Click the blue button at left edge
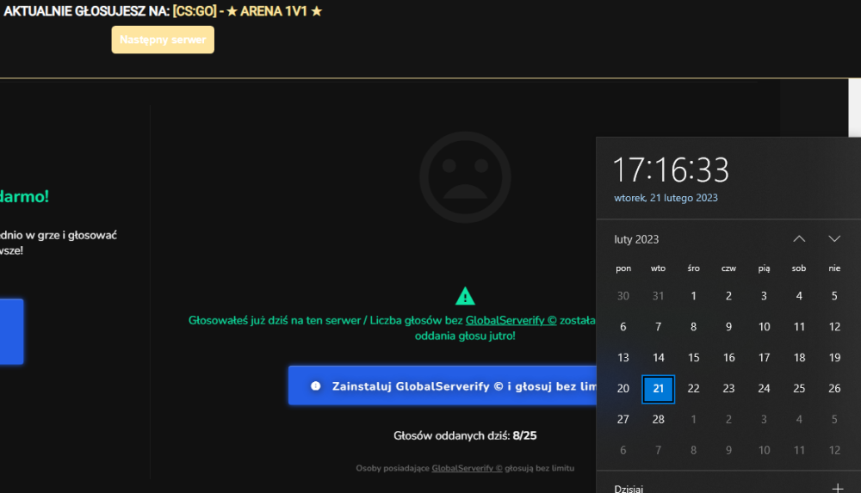This screenshot has height=493, width=861. (11, 331)
